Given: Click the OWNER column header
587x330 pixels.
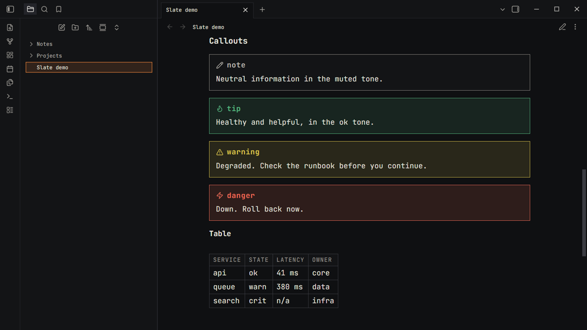Looking at the screenshot, I should tap(323, 260).
